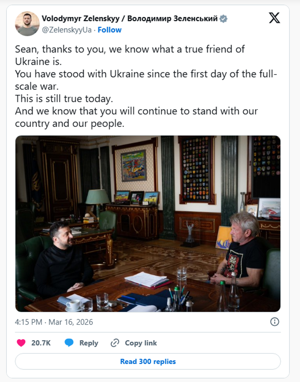Viewport: 300px width, 382px height.
Task: Click the blue verified badge
Action: 223,19
